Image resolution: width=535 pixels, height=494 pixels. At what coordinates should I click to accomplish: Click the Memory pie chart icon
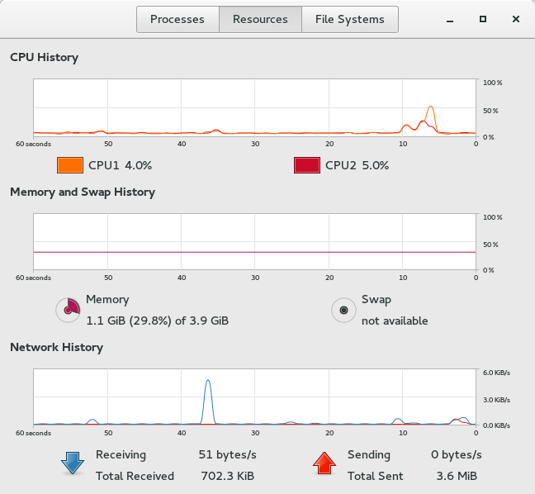(x=68, y=310)
